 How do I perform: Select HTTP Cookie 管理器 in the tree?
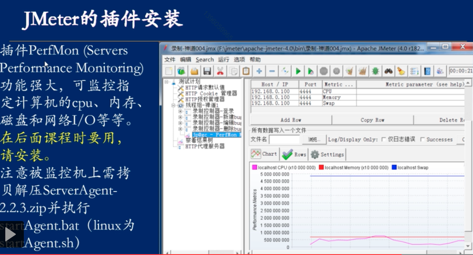point(211,94)
